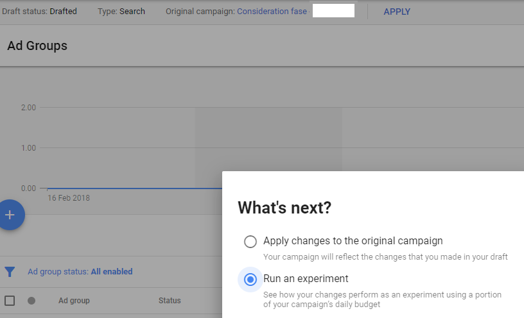The image size is (524, 318).
Task: Click the 'Ad Groups' page heading
Action: [37, 46]
